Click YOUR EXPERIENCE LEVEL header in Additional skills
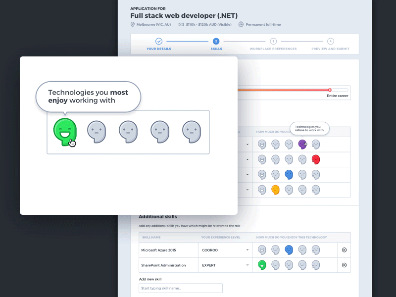Viewport: 396px width, 297px height. (220, 238)
